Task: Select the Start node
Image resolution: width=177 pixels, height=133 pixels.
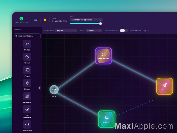Action: (54, 90)
